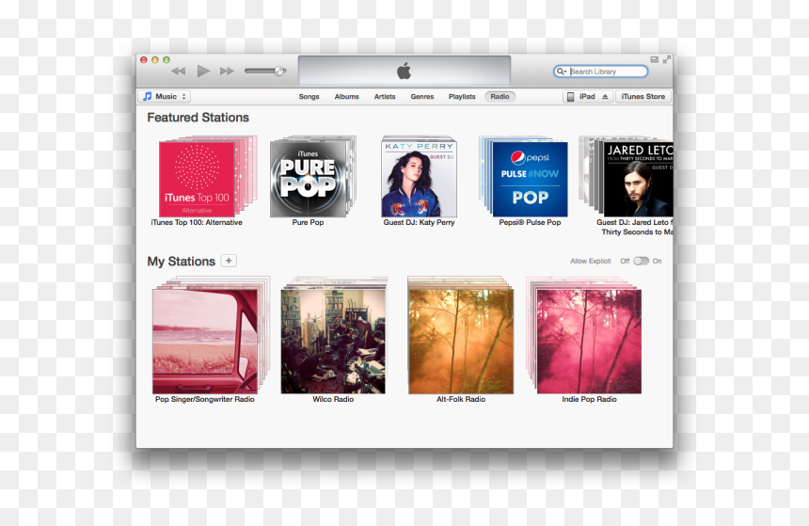
Task: Click the Music note icon
Action: click(147, 97)
